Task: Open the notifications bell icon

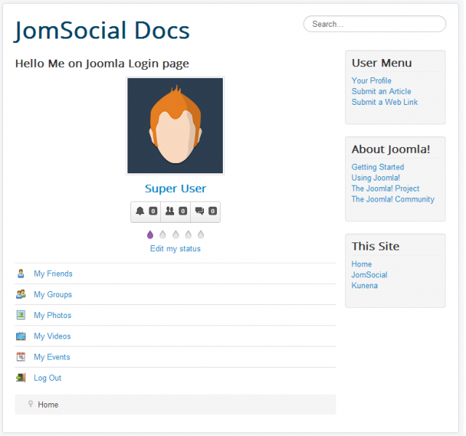Action: [x=140, y=211]
